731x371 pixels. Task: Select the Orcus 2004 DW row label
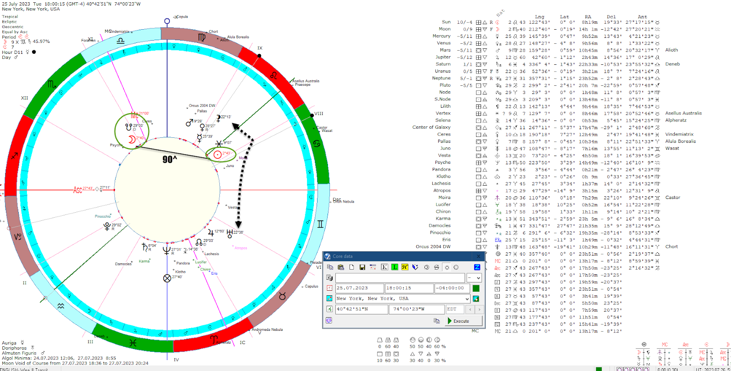click(433, 246)
